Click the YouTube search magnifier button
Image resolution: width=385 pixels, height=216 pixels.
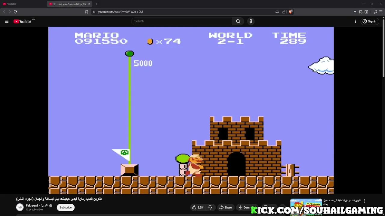[238, 21]
